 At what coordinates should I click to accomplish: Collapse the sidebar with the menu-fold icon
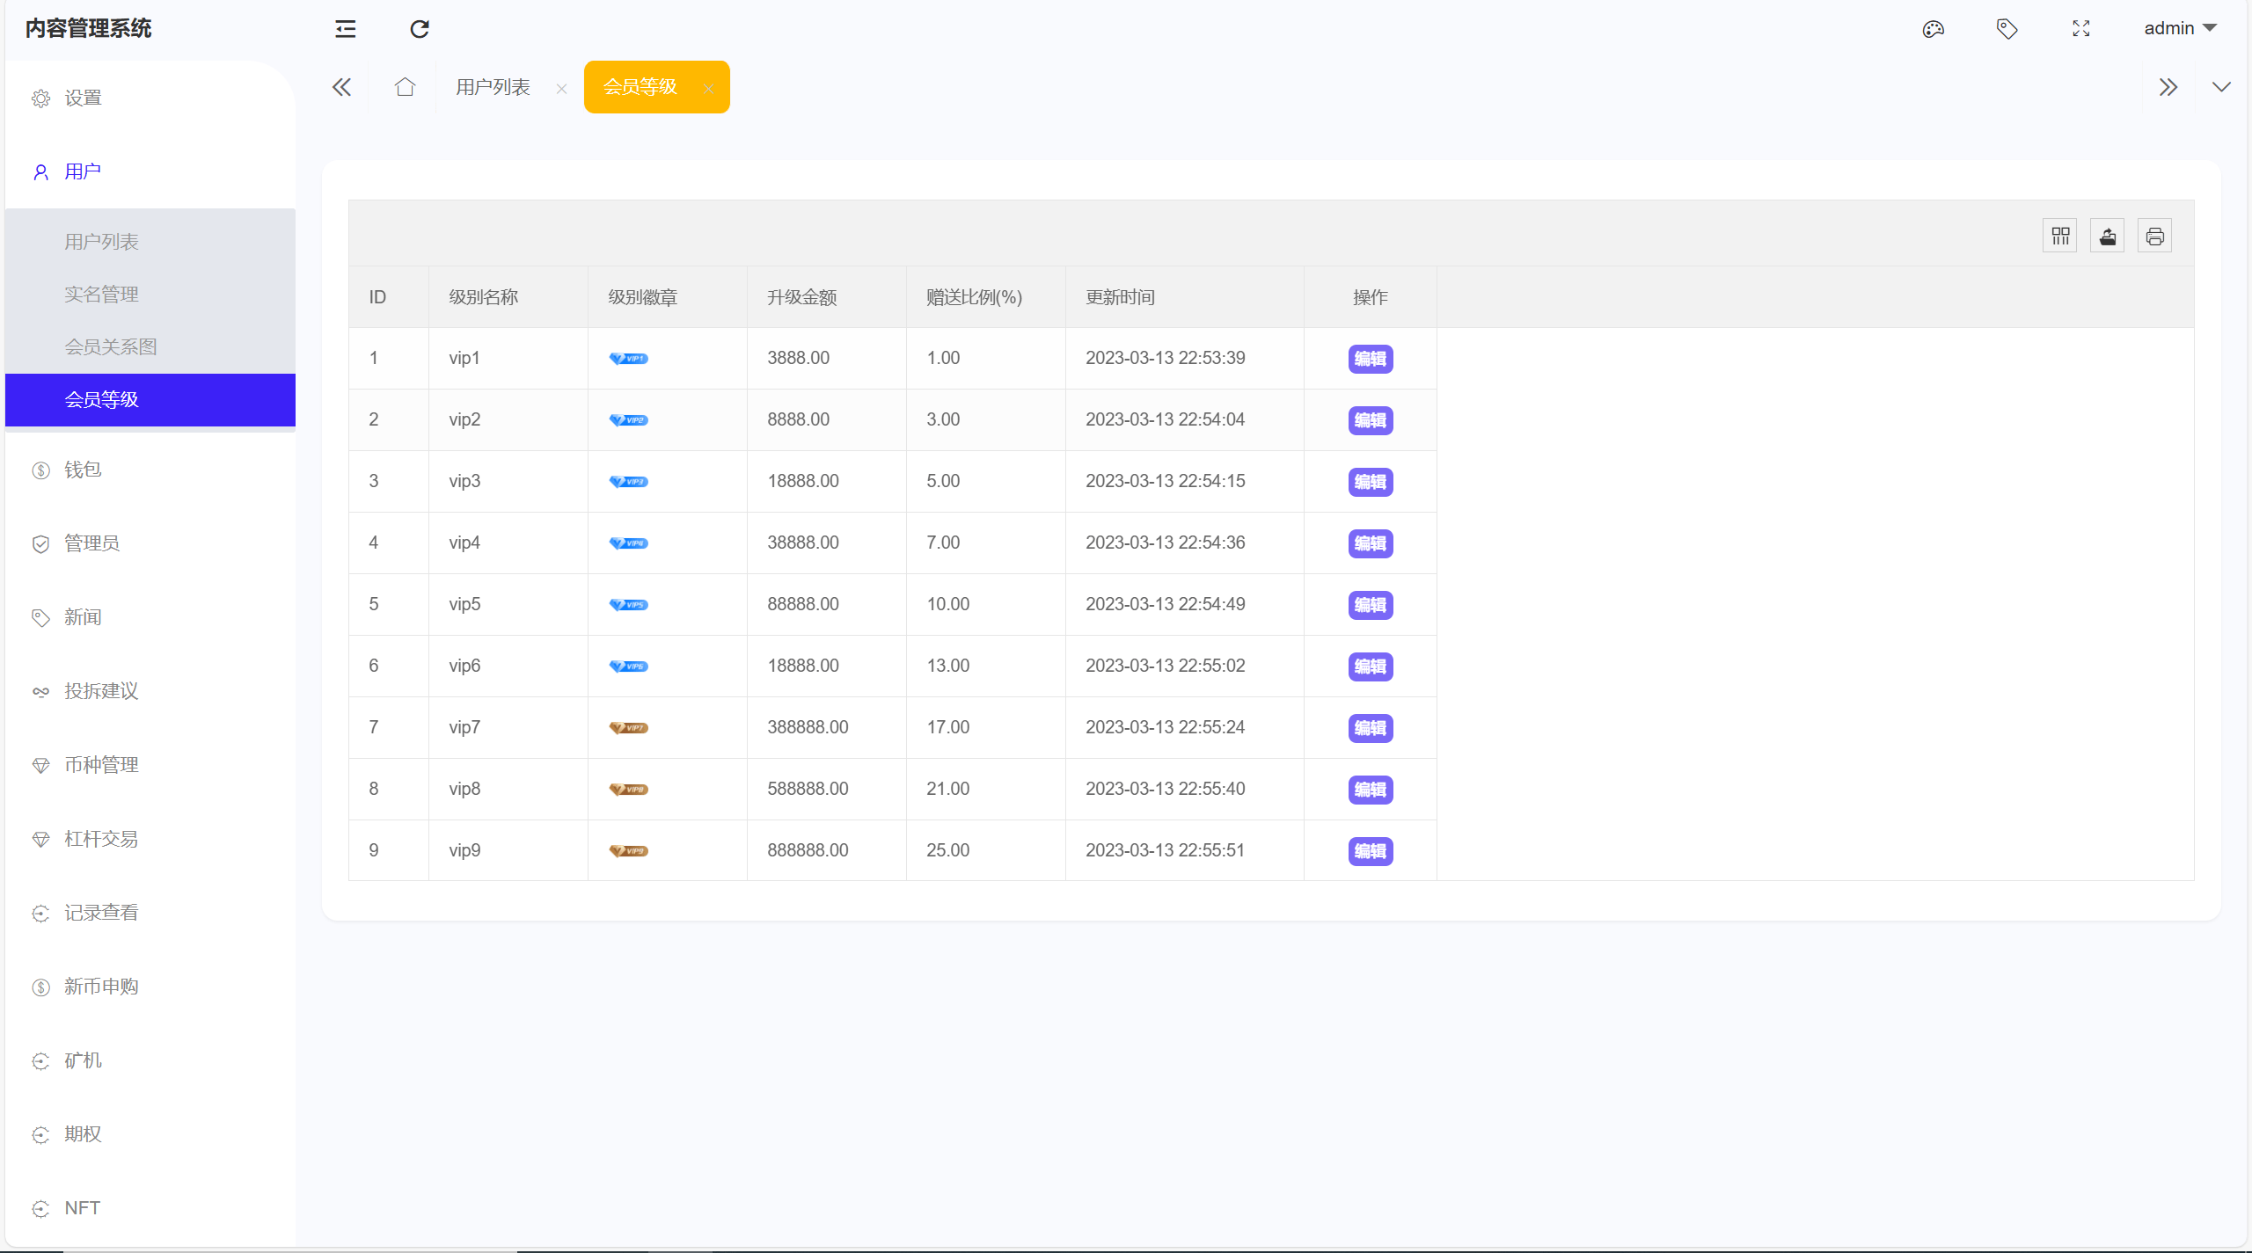346,29
